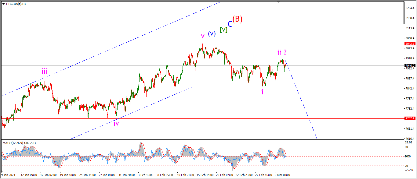417x179 pixels.
Task: Select the magenta 'i' label below price low
Action: coord(263,92)
